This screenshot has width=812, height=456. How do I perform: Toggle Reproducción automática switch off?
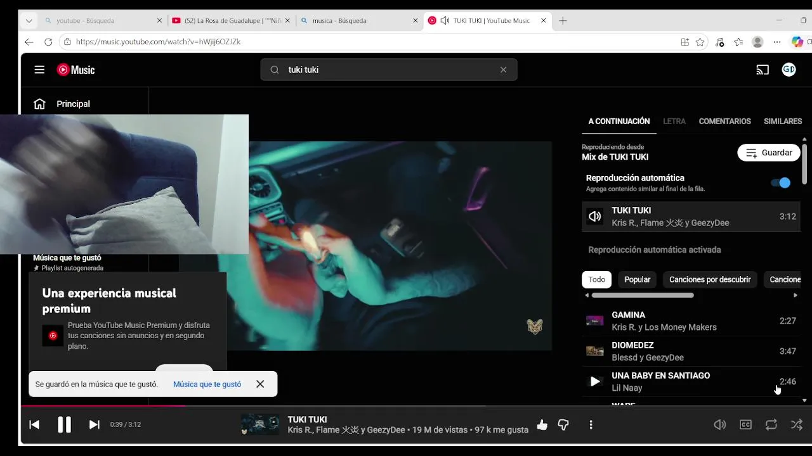click(781, 183)
